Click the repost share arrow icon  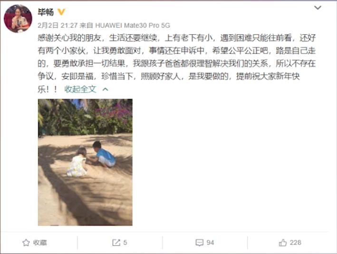click(116, 243)
